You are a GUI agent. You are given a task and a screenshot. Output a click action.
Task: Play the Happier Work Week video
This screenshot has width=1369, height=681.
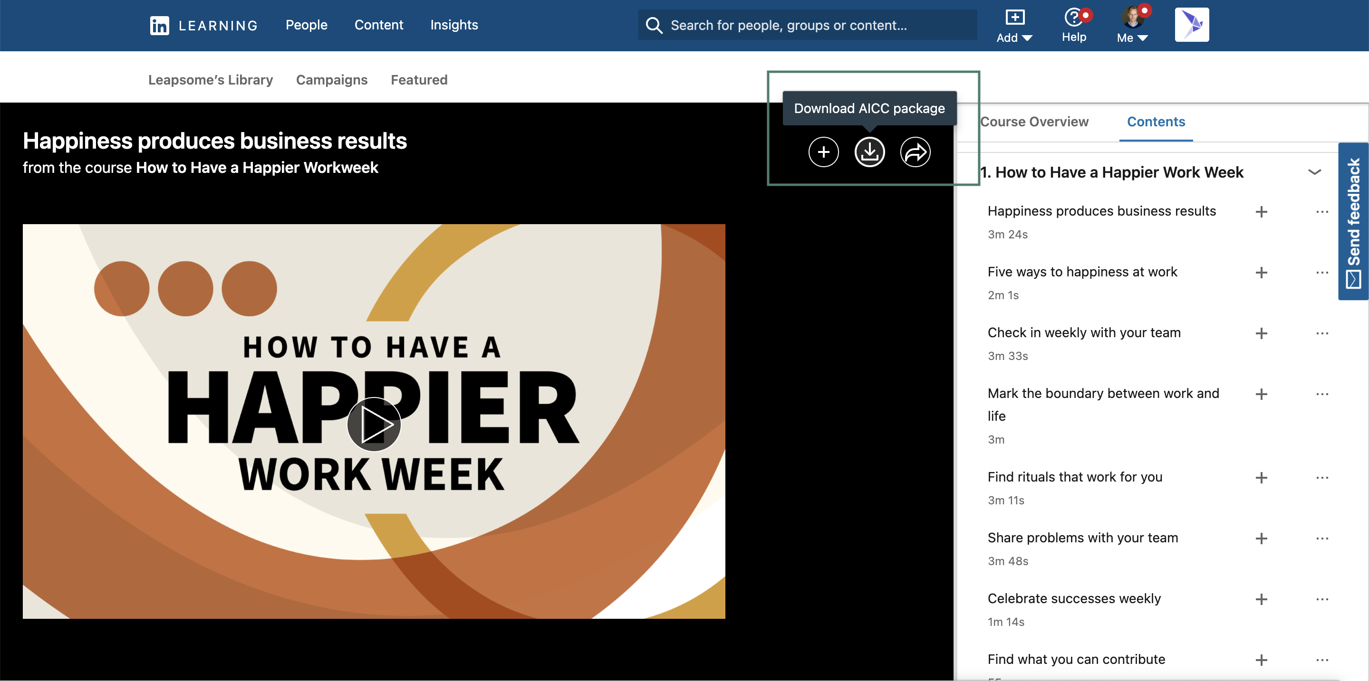[374, 424]
